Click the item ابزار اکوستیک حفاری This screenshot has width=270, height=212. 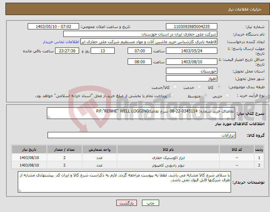coord(168,158)
